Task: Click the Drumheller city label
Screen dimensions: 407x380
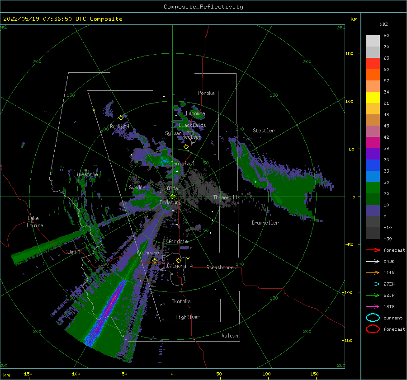Action: (x=265, y=223)
